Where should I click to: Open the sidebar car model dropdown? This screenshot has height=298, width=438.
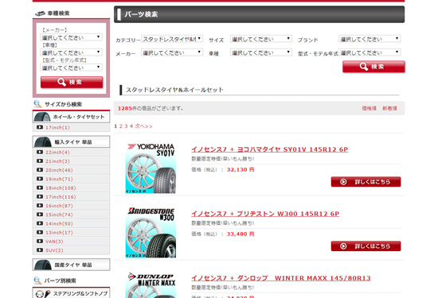click(x=71, y=52)
